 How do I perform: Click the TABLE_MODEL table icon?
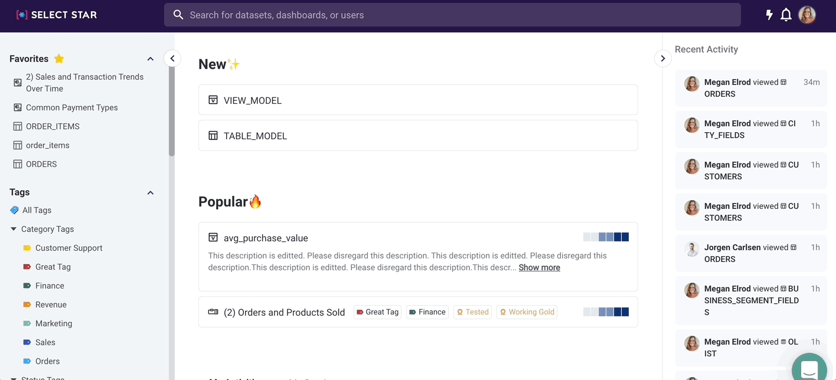tap(213, 136)
